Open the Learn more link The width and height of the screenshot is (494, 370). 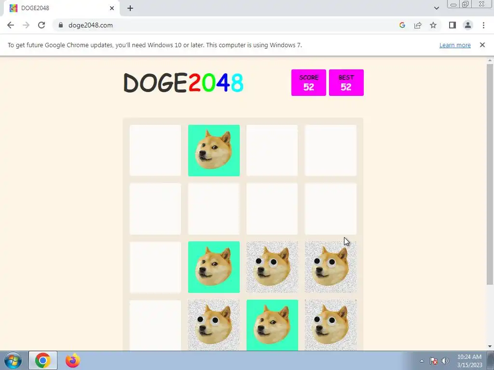455,45
